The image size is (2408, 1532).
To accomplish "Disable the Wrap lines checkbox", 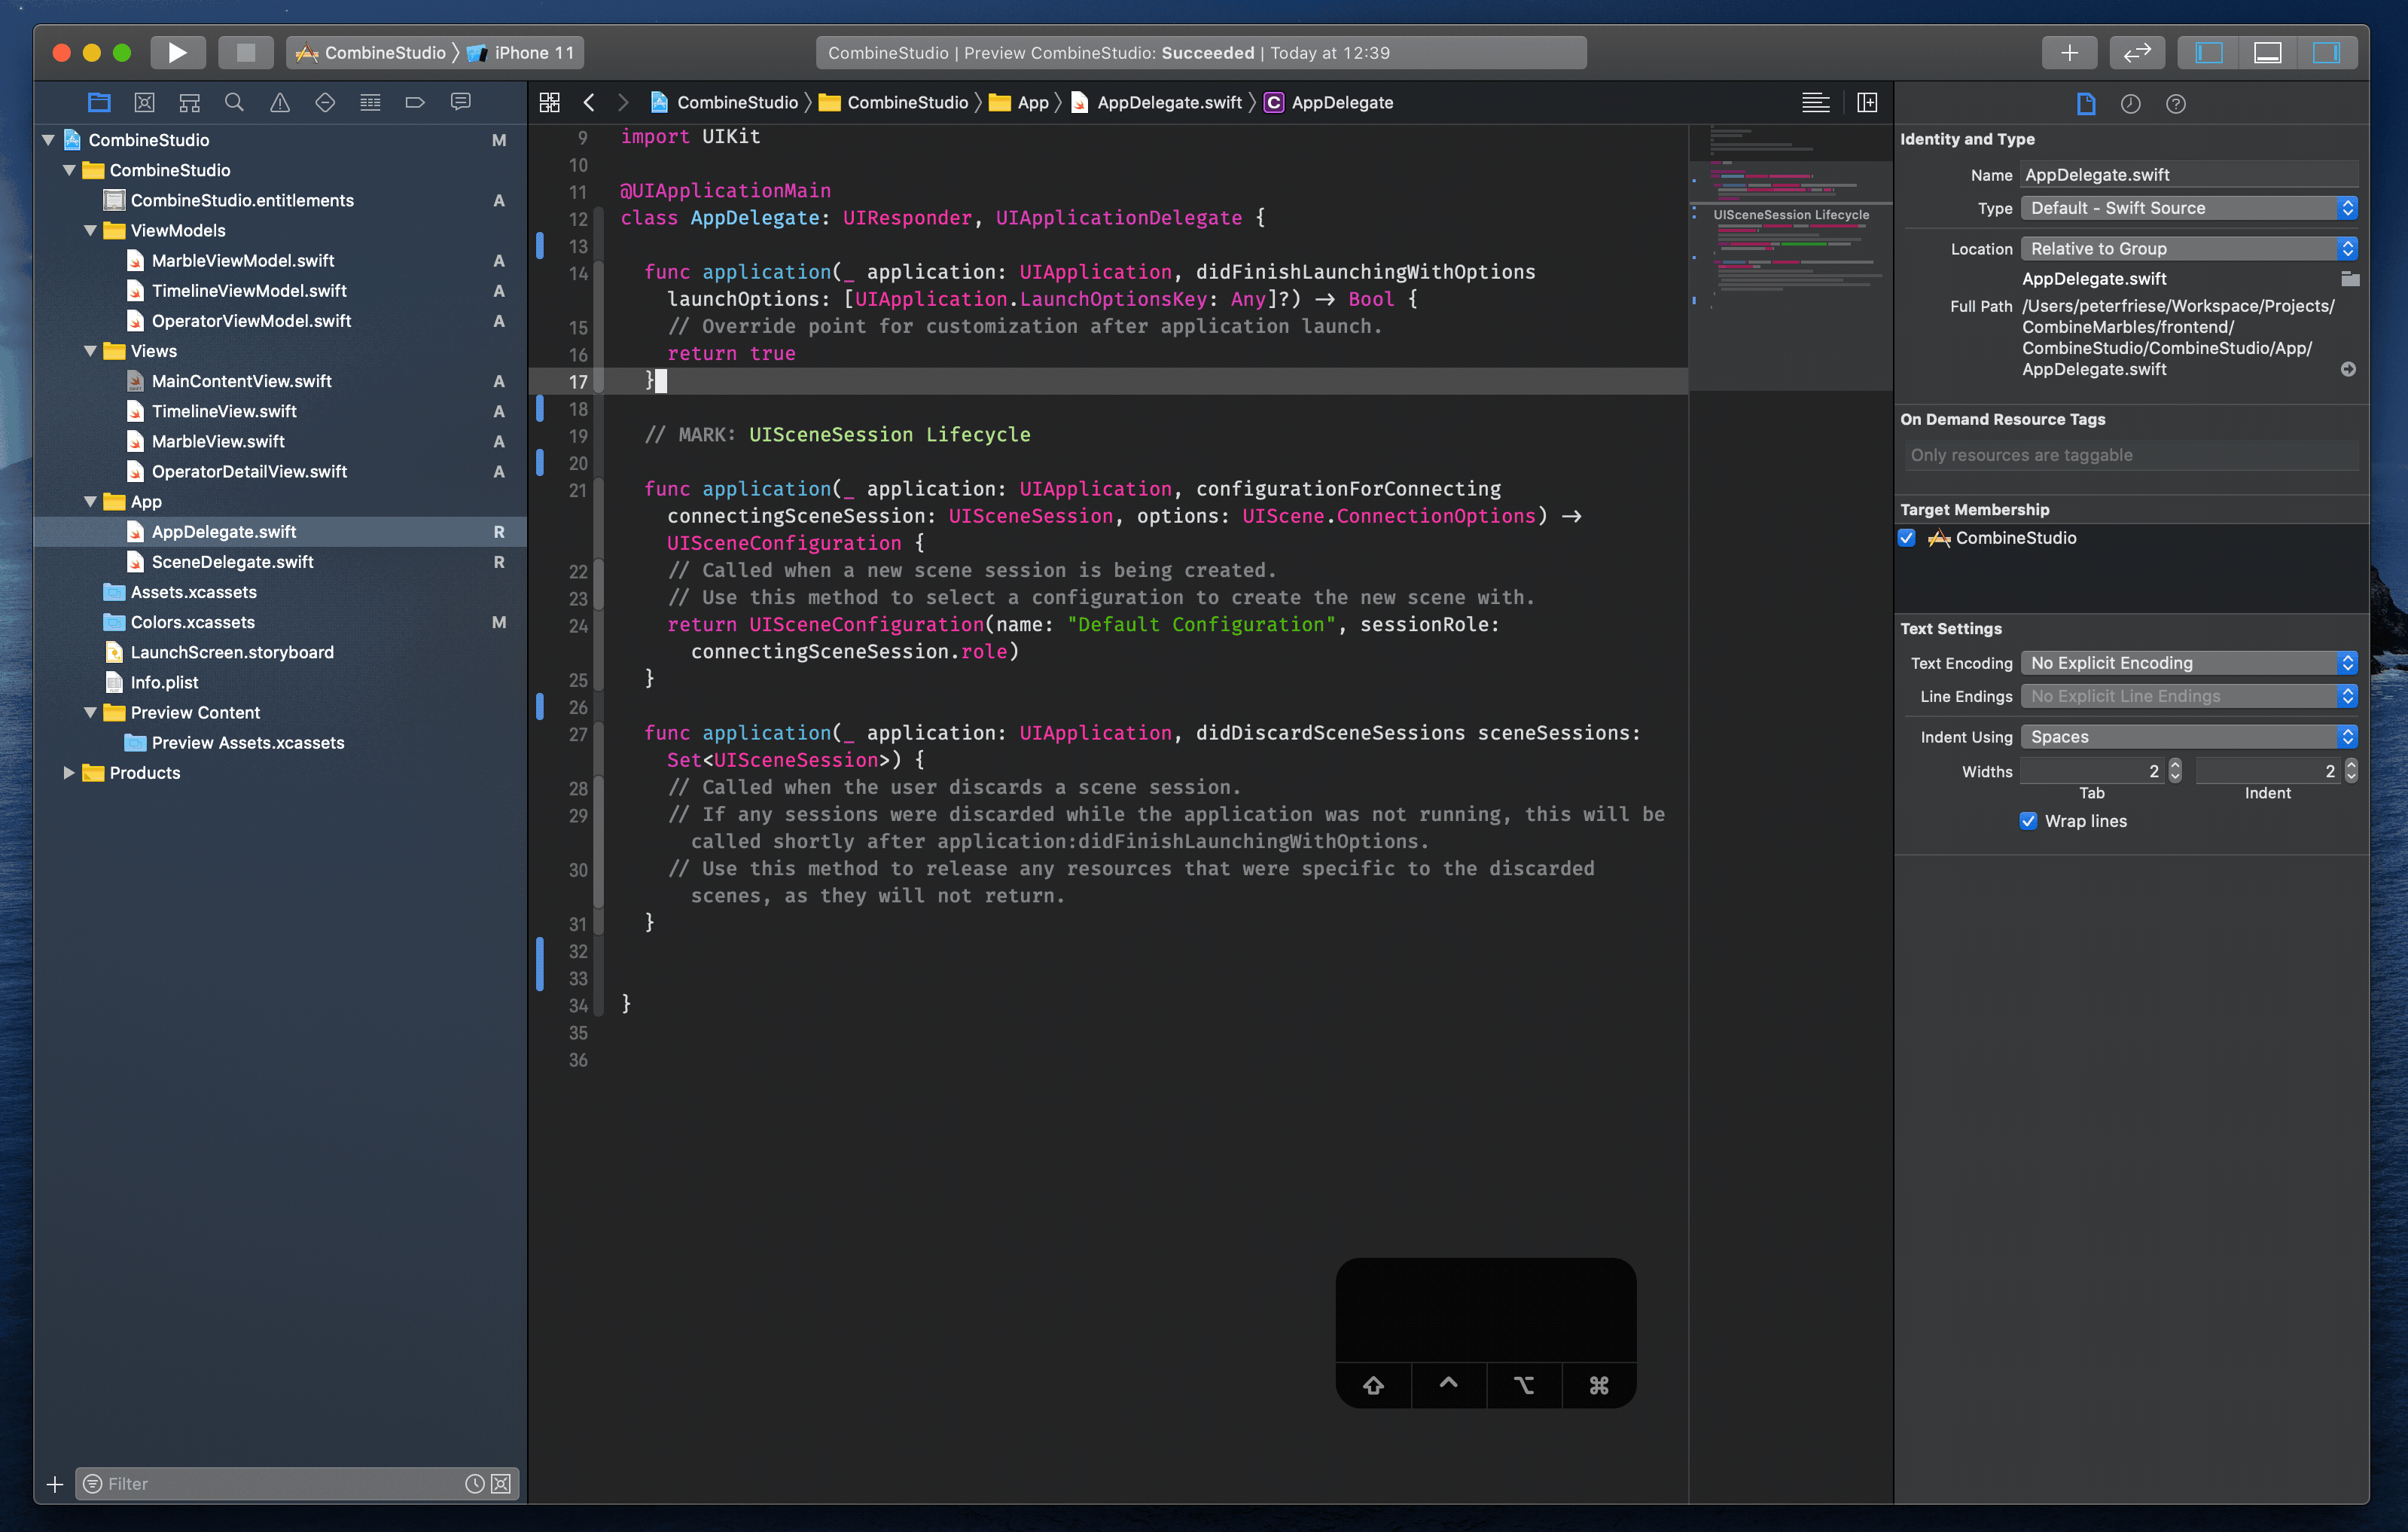I will tap(2028, 821).
